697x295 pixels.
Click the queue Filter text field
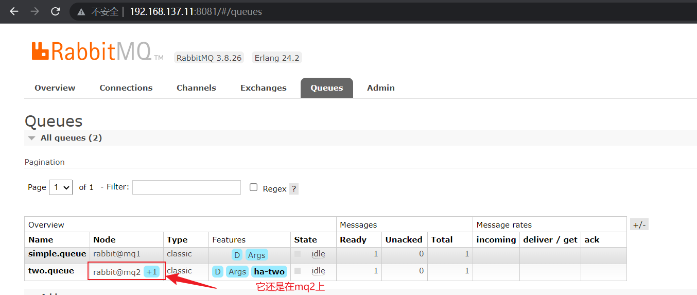[x=186, y=187]
